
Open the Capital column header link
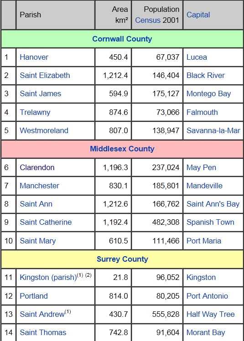(x=198, y=15)
